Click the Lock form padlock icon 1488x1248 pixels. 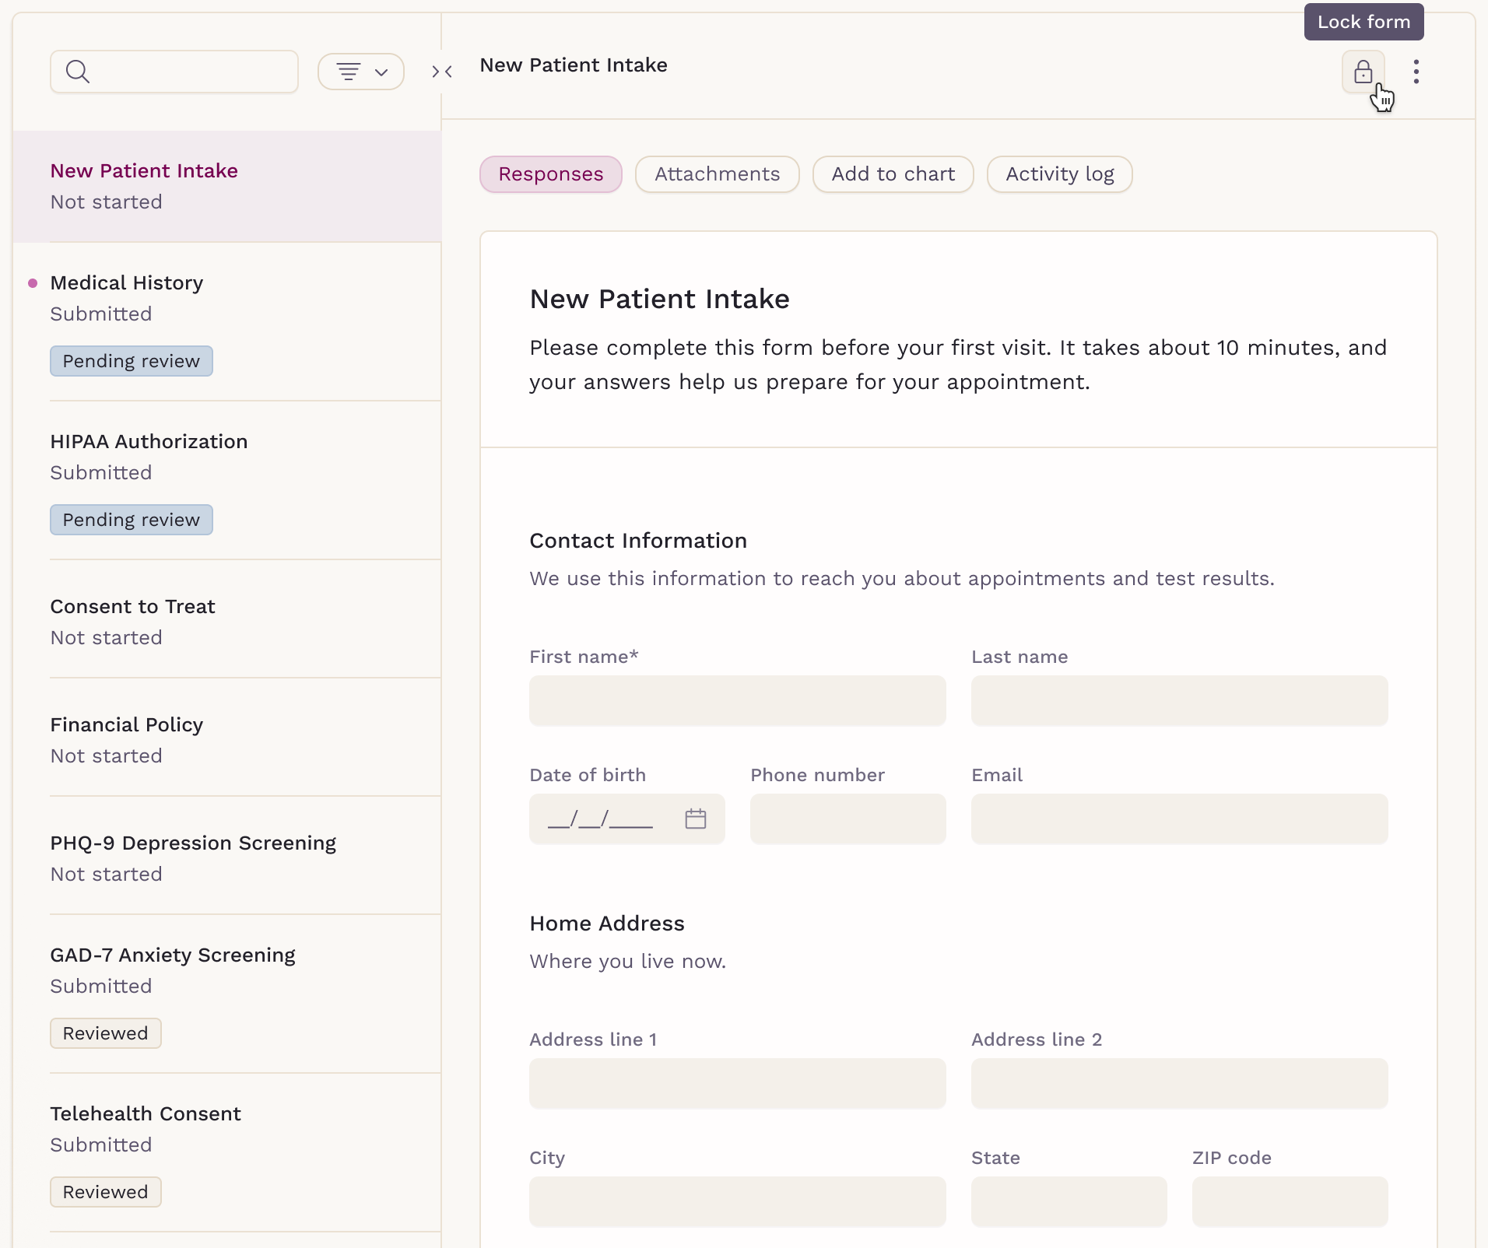[1363, 72]
